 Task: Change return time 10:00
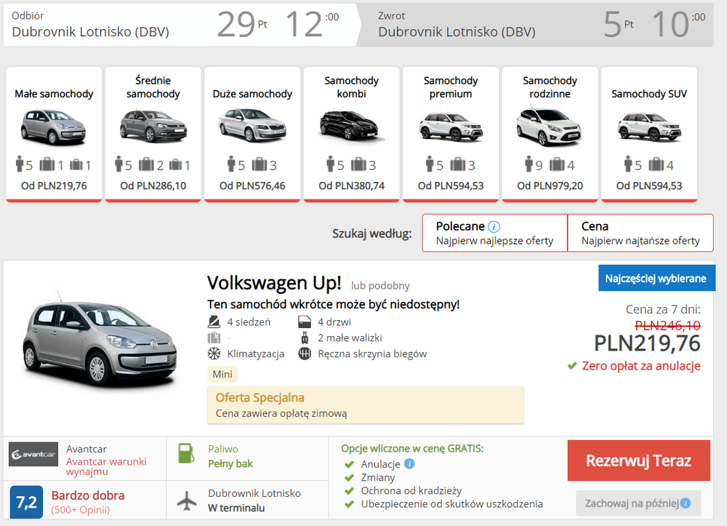(x=679, y=24)
